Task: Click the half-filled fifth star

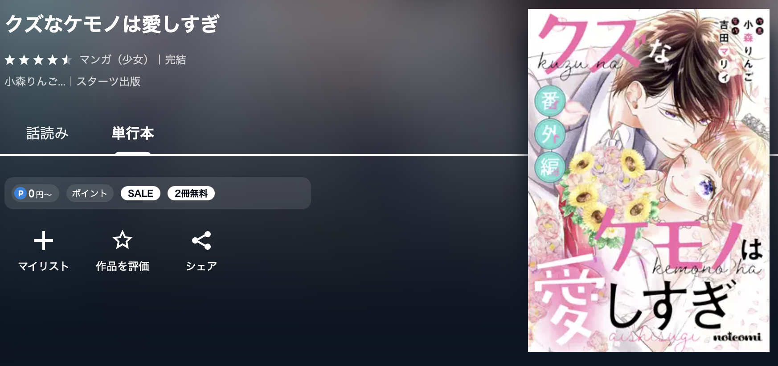Action: (67, 60)
